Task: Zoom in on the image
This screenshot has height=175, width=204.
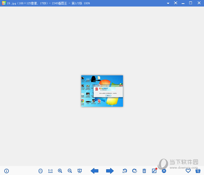Action: [x=60, y=171]
